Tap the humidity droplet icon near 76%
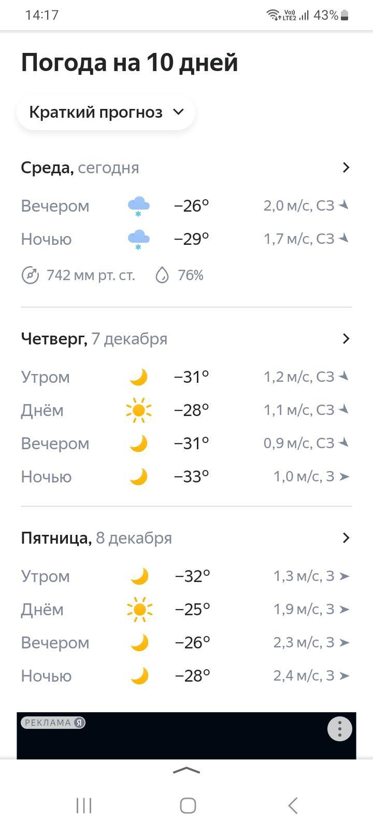The height and width of the screenshot is (830, 373). pyautogui.click(x=162, y=275)
